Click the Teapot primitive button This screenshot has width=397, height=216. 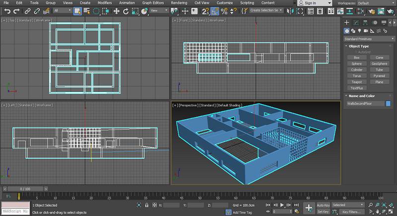click(x=356, y=82)
